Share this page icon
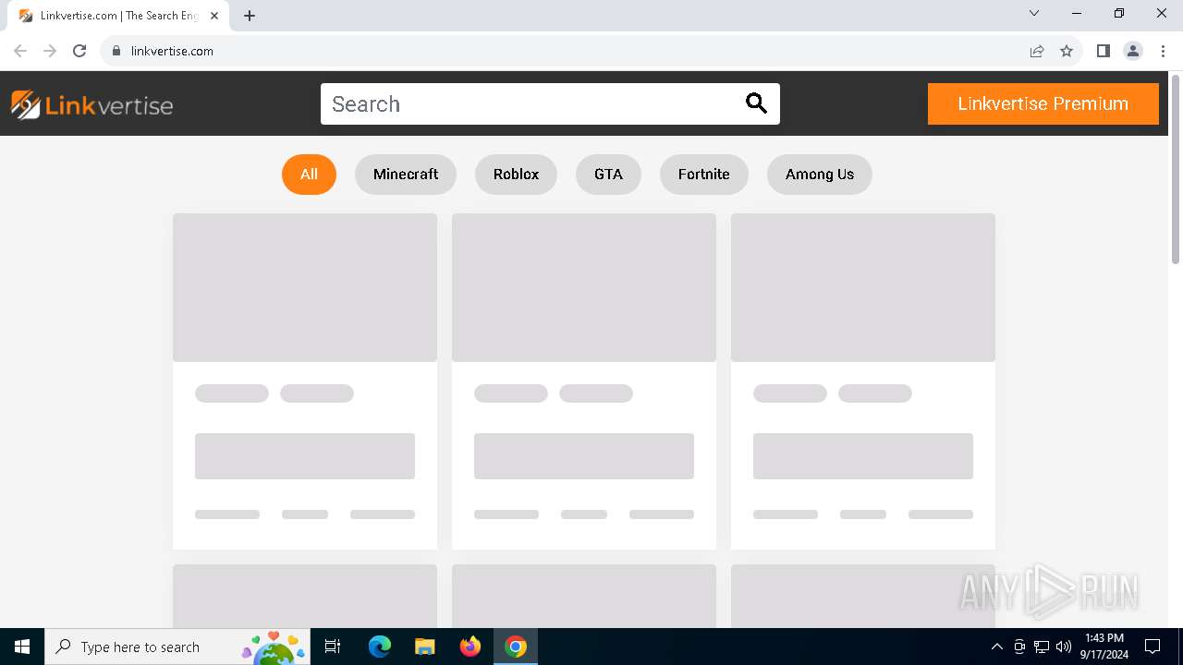The width and height of the screenshot is (1183, 665). click(x=1037, y=51)
